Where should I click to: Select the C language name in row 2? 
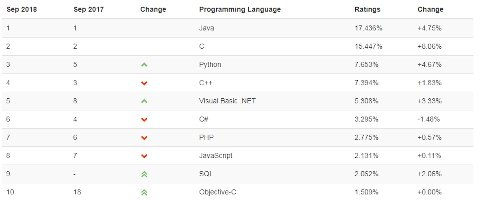click(201, 46)
